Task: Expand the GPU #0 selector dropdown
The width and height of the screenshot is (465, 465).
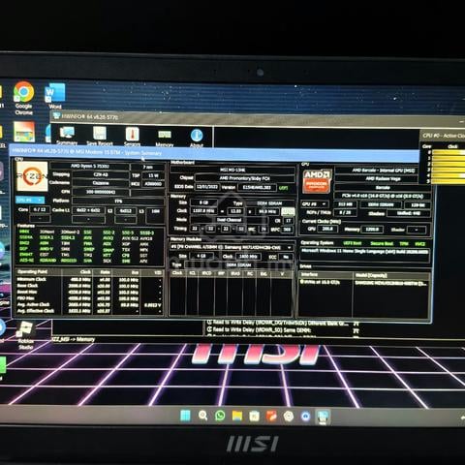Action: click(x=314, y=204)
